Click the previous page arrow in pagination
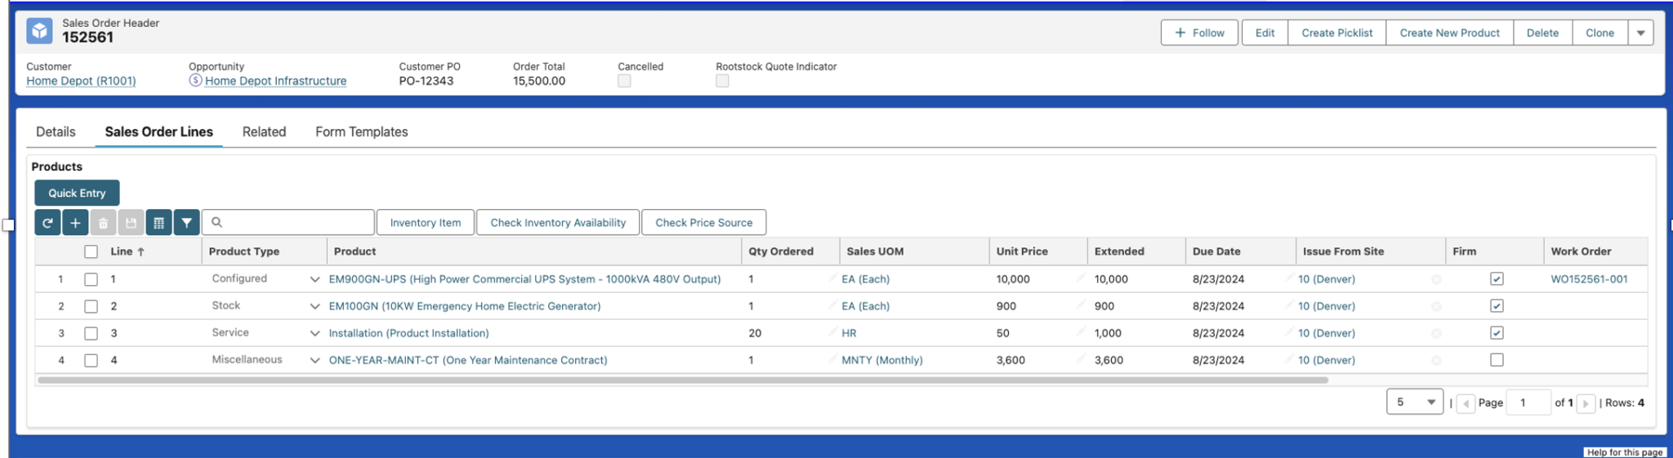 click(1466, 403)
